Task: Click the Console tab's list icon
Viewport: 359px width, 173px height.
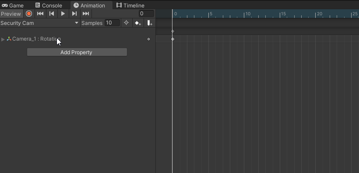Action: 38,5
